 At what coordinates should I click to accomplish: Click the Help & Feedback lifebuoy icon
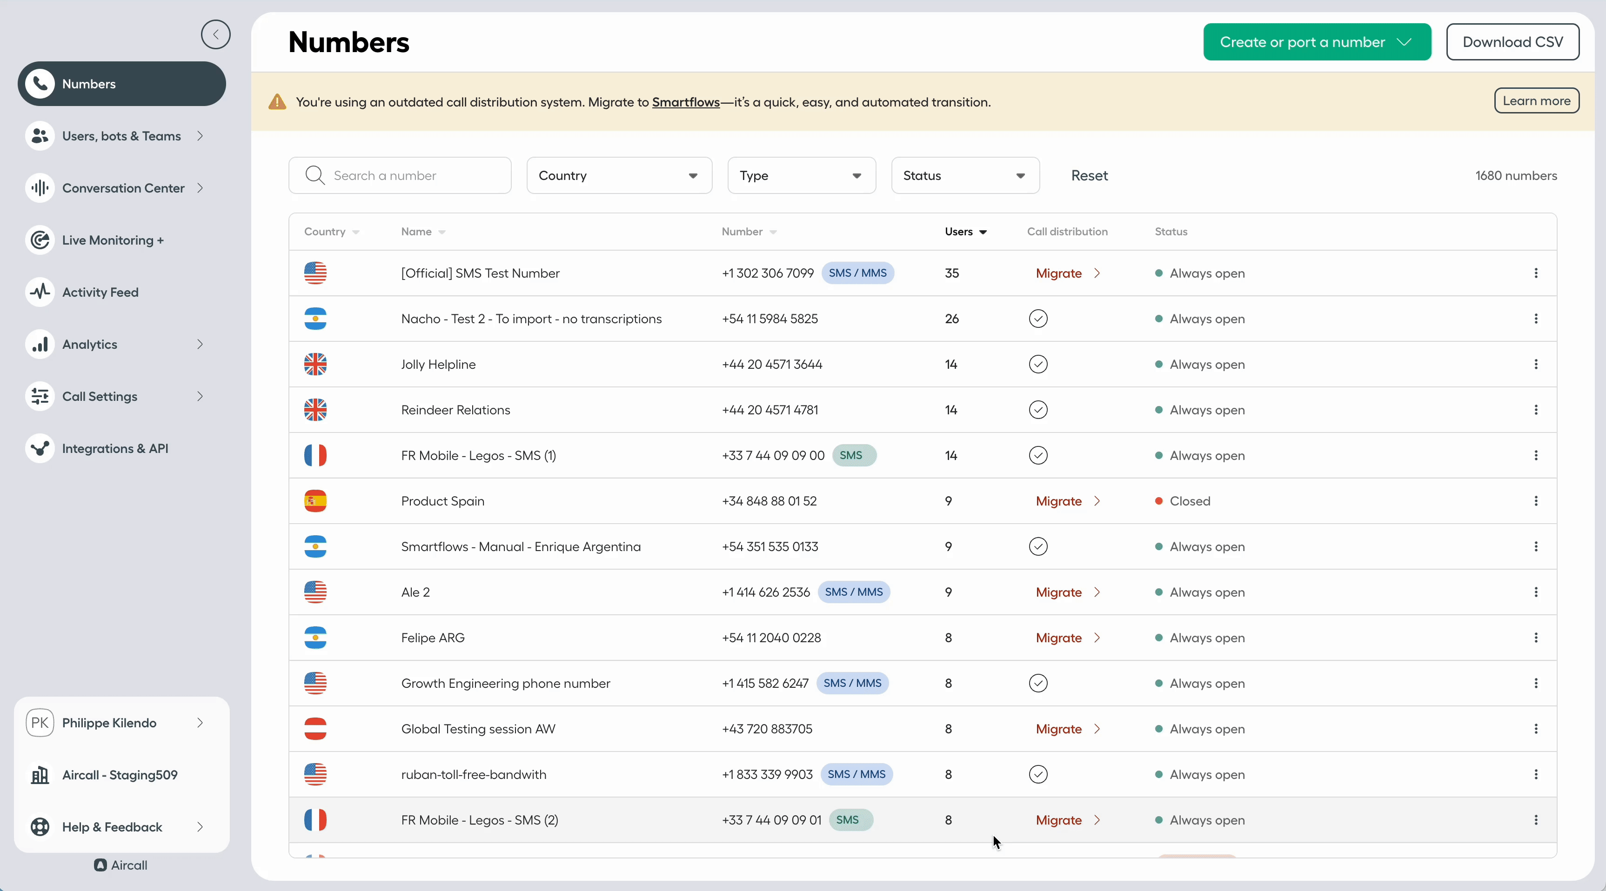[x=40, y=827]
